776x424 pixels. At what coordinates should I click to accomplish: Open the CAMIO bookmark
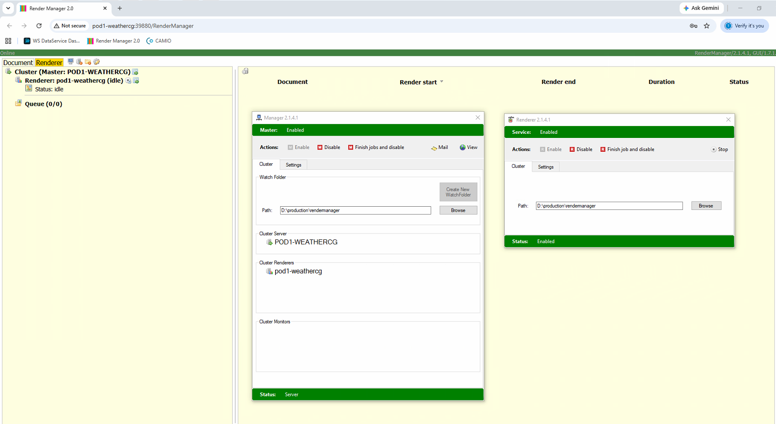click(159, 41)
